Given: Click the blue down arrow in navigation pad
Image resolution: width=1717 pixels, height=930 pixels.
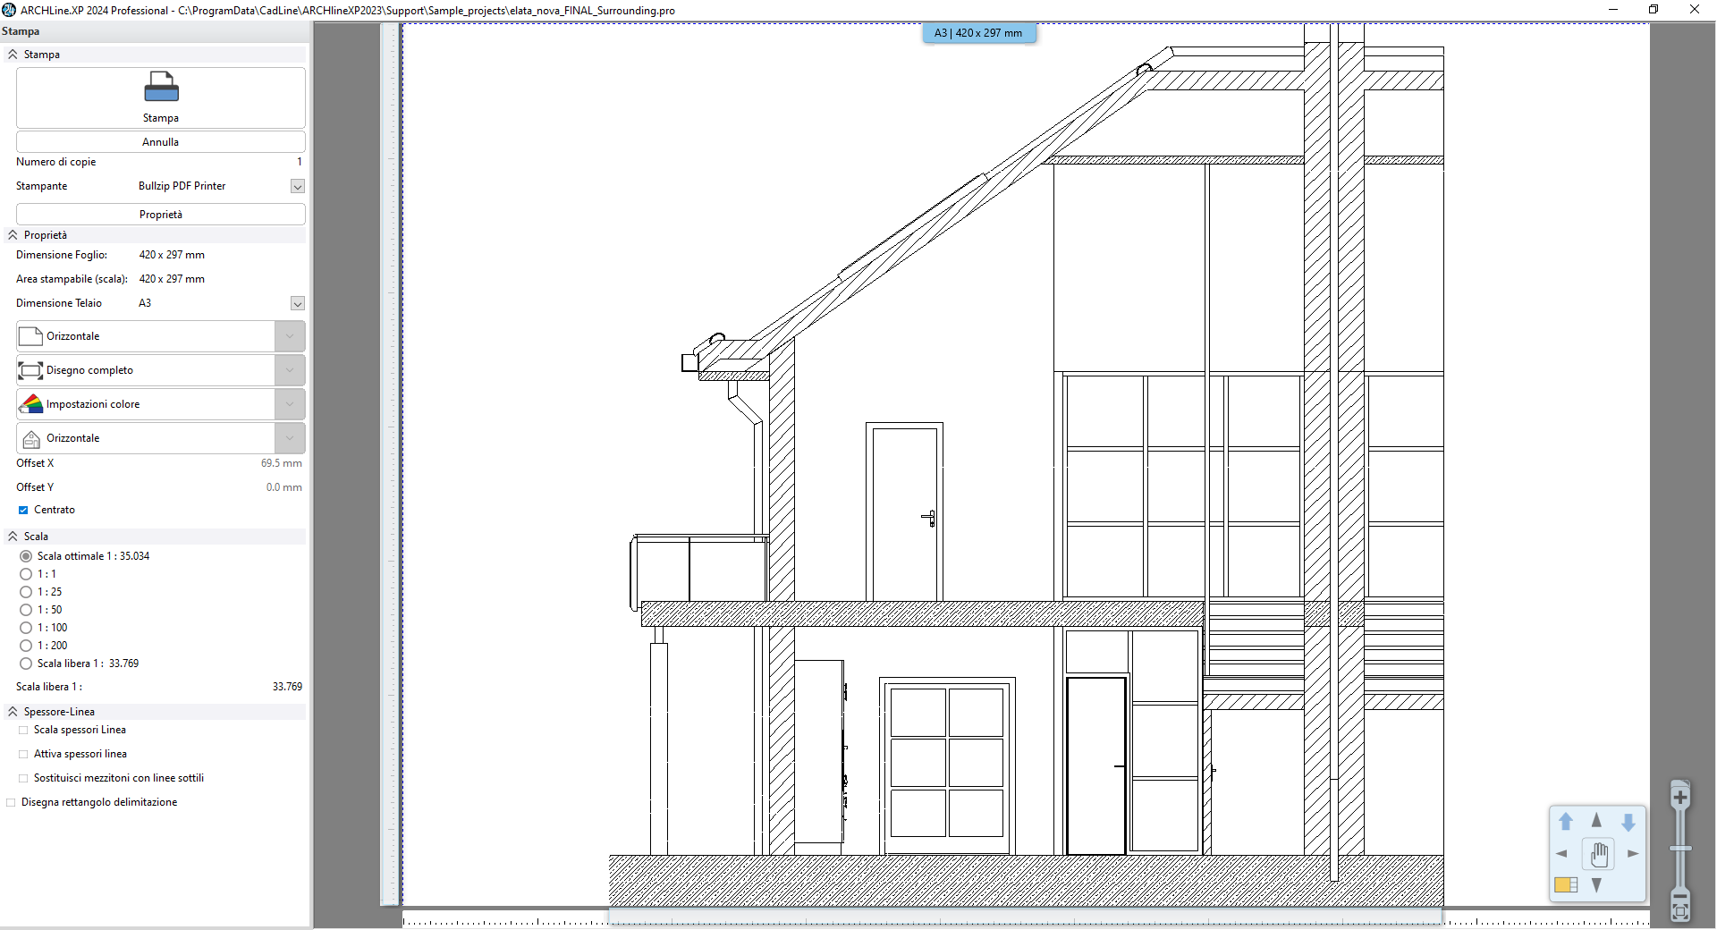Looking at the screenshot, I should click(1628, 822).
